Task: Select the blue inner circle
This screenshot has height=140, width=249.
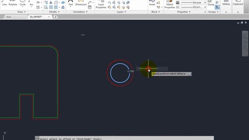Action: (x=110, y=73)
